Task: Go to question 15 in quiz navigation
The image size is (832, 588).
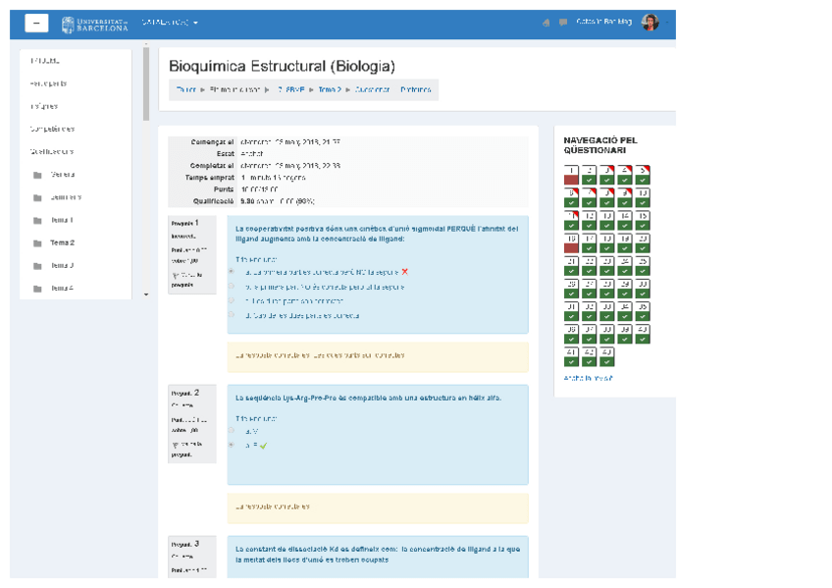Action: pyautogui.click(x=643, y=220)
